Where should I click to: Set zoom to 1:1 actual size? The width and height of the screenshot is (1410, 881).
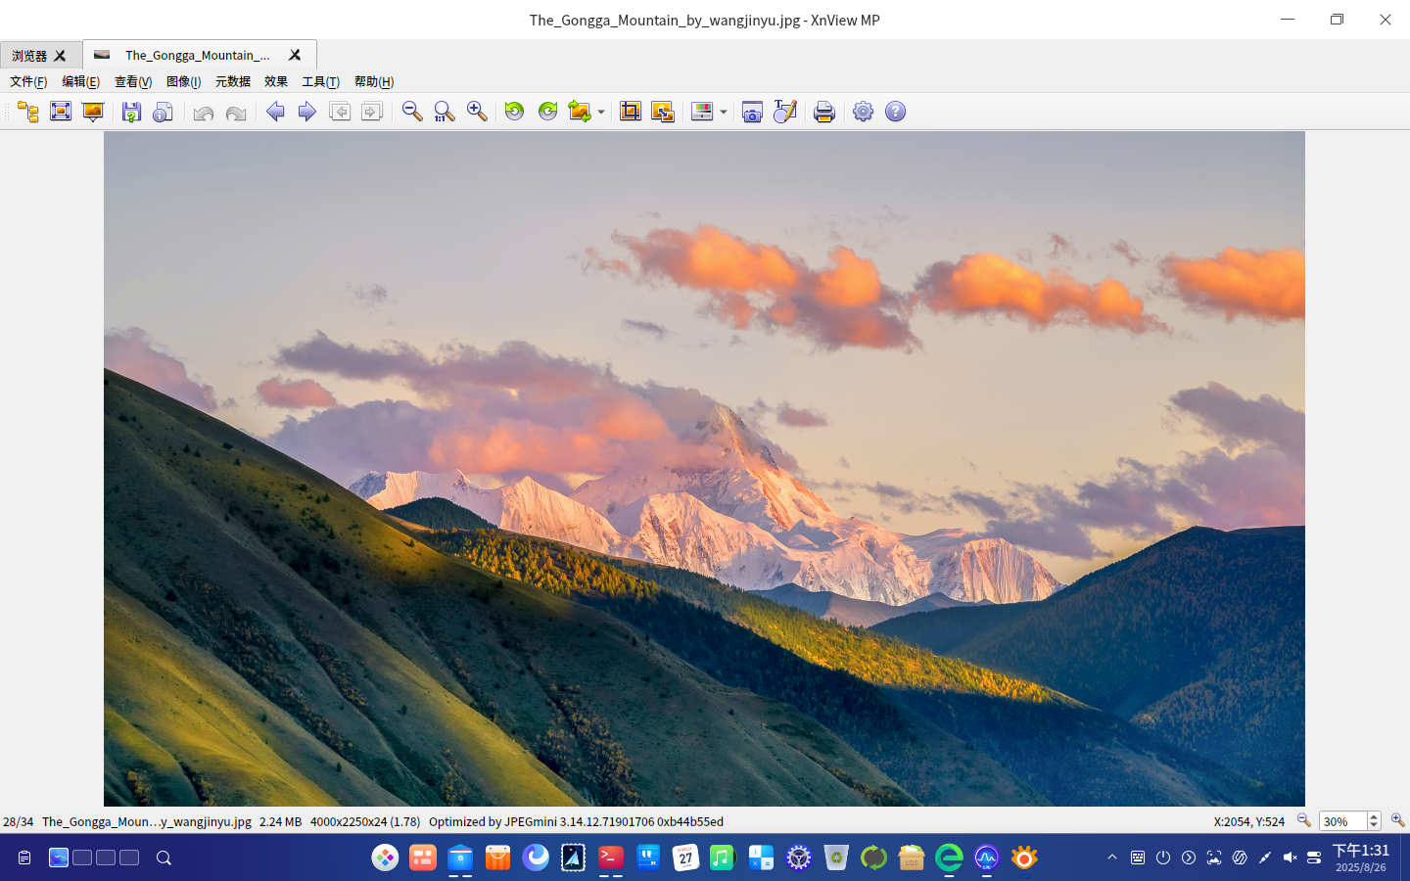tap(445, 112)
